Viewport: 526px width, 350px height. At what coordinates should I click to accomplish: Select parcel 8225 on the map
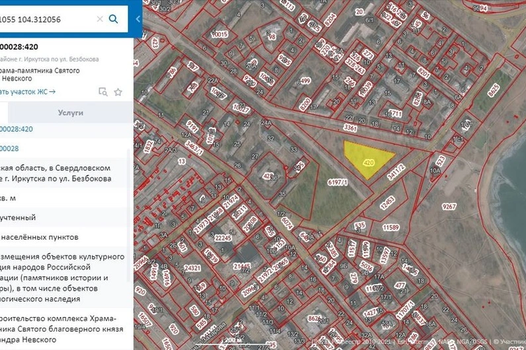coord(494,90)
